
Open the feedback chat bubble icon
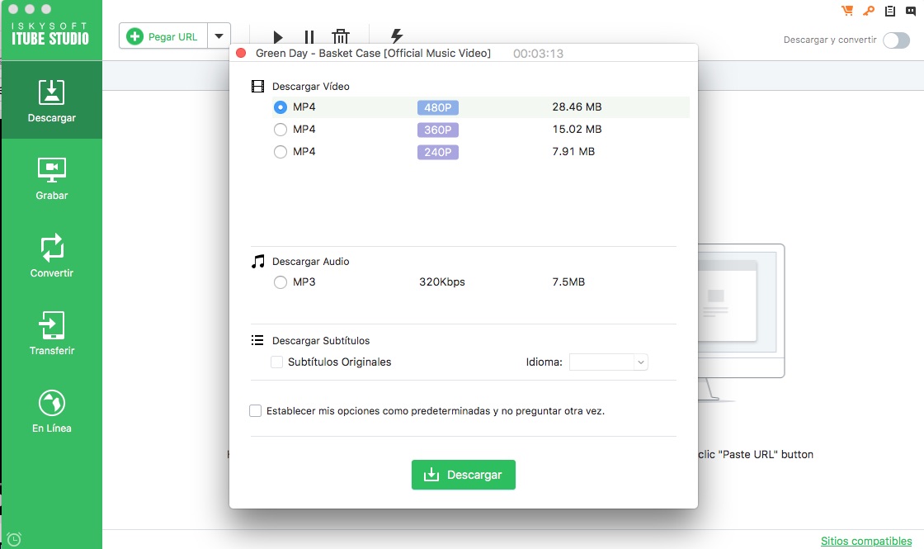coord(911,11)
